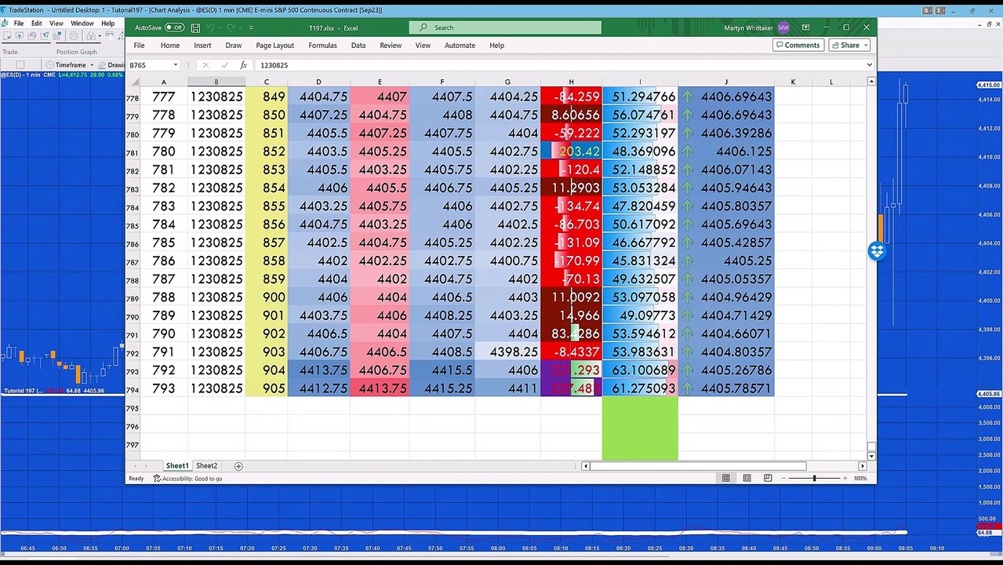The width and height of the screenshot is (1003, 565).
Task: Click the zoom in plus button
Action: [845, 479]
